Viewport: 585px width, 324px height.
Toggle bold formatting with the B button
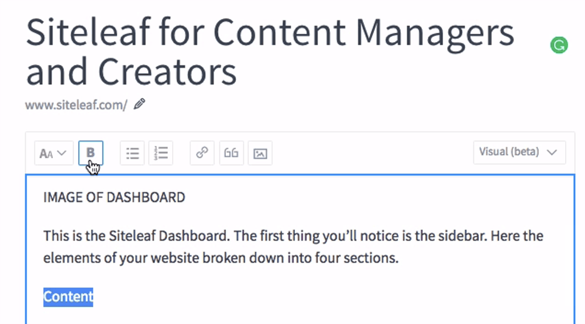tap(91, 153)
